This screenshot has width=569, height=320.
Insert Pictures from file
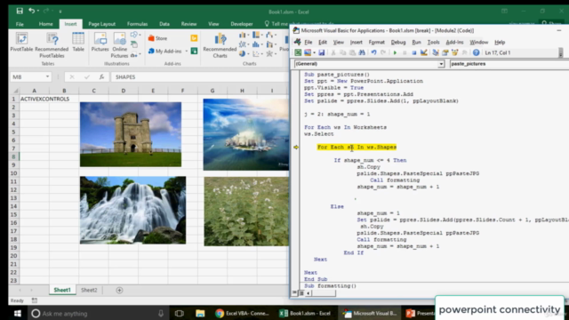point(100,42)
